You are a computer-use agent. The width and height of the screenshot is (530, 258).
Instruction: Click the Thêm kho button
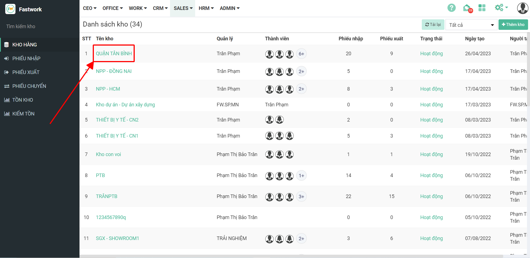pyautogui.click(x=513, y=25)
